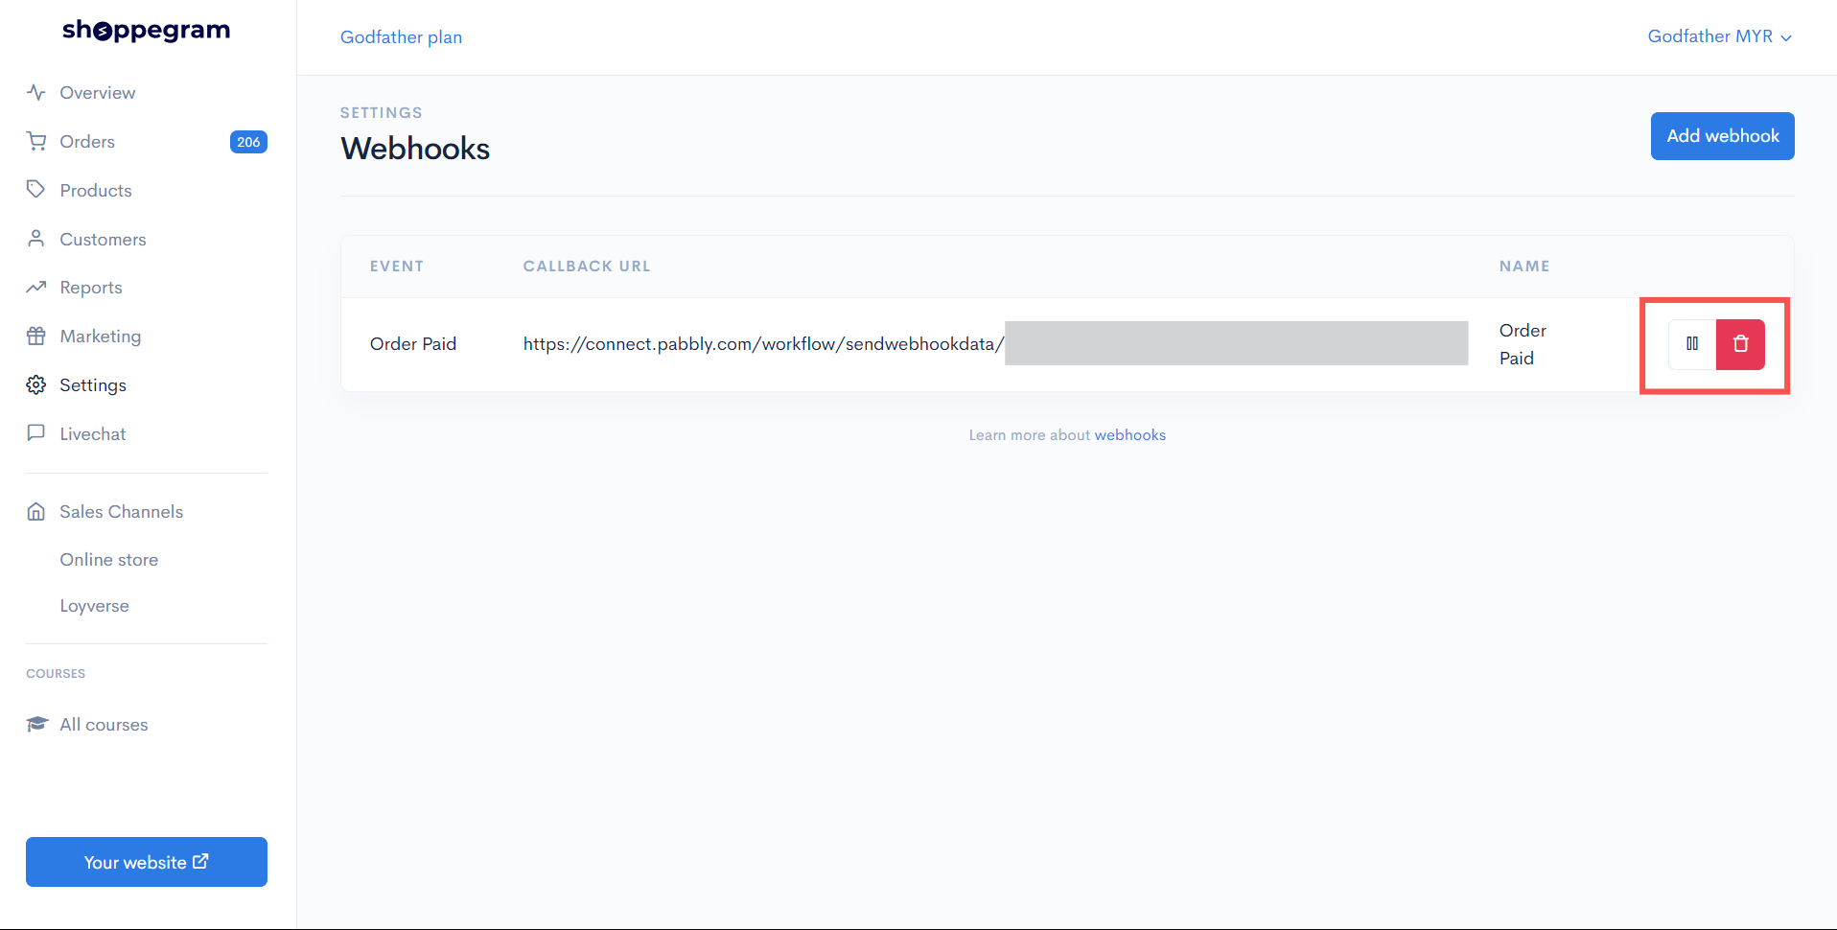The height and width of the screenshot is (930, 1837).
Task: Click the Godfather plan link
Action: pos(401,37)
